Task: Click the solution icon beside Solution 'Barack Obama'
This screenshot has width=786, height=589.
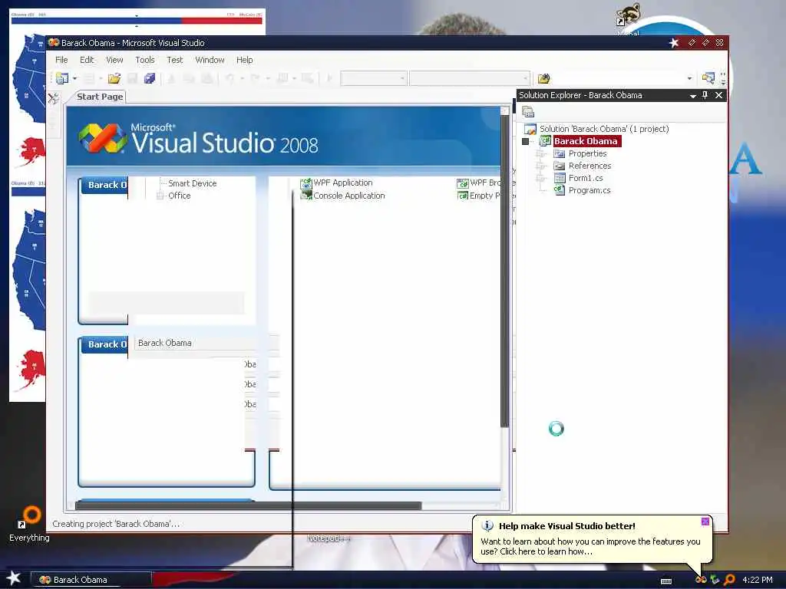Action: tap(530, 129)
